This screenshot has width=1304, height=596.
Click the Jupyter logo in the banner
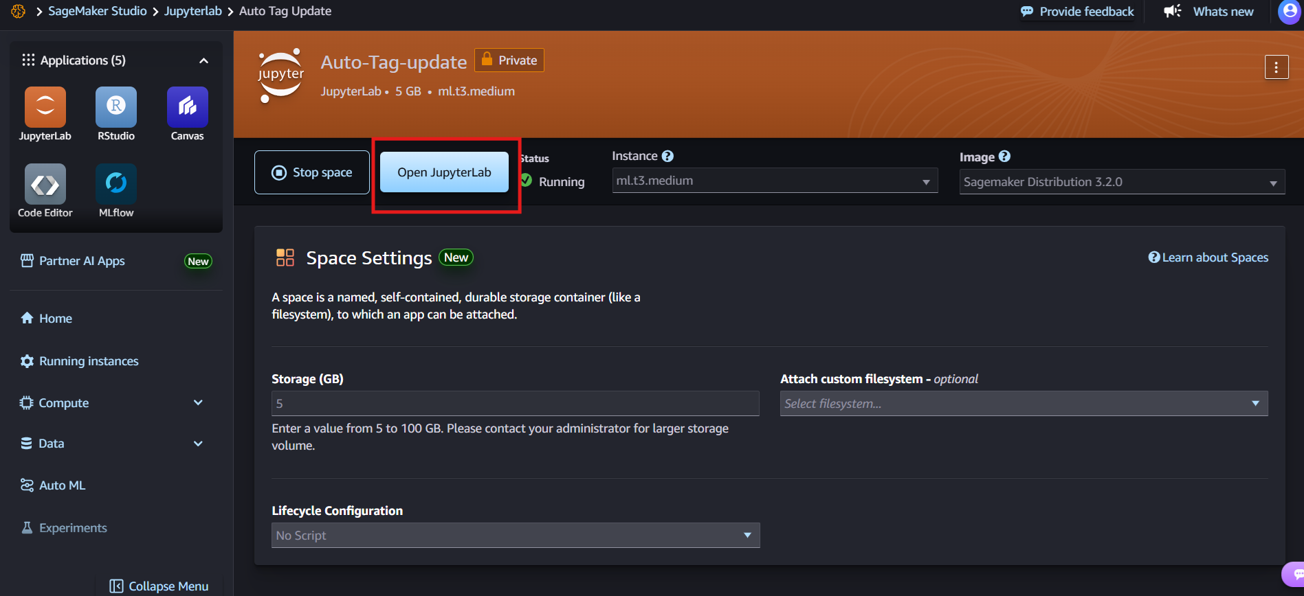280,76
